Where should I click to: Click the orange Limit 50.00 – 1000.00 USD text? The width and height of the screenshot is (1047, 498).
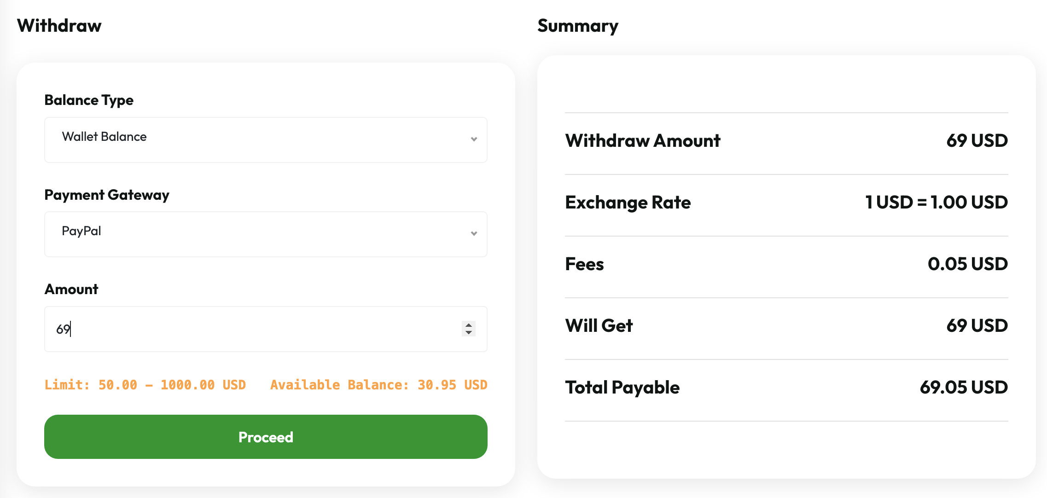145,385
